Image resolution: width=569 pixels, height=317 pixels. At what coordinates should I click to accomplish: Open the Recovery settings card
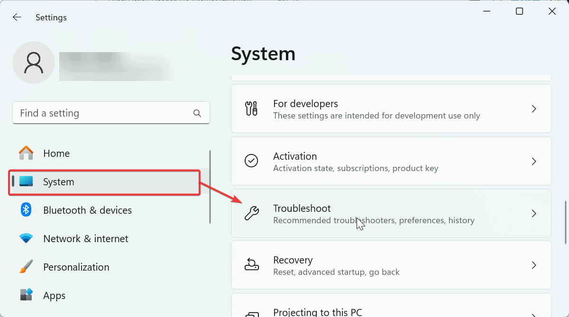point(391,265)
